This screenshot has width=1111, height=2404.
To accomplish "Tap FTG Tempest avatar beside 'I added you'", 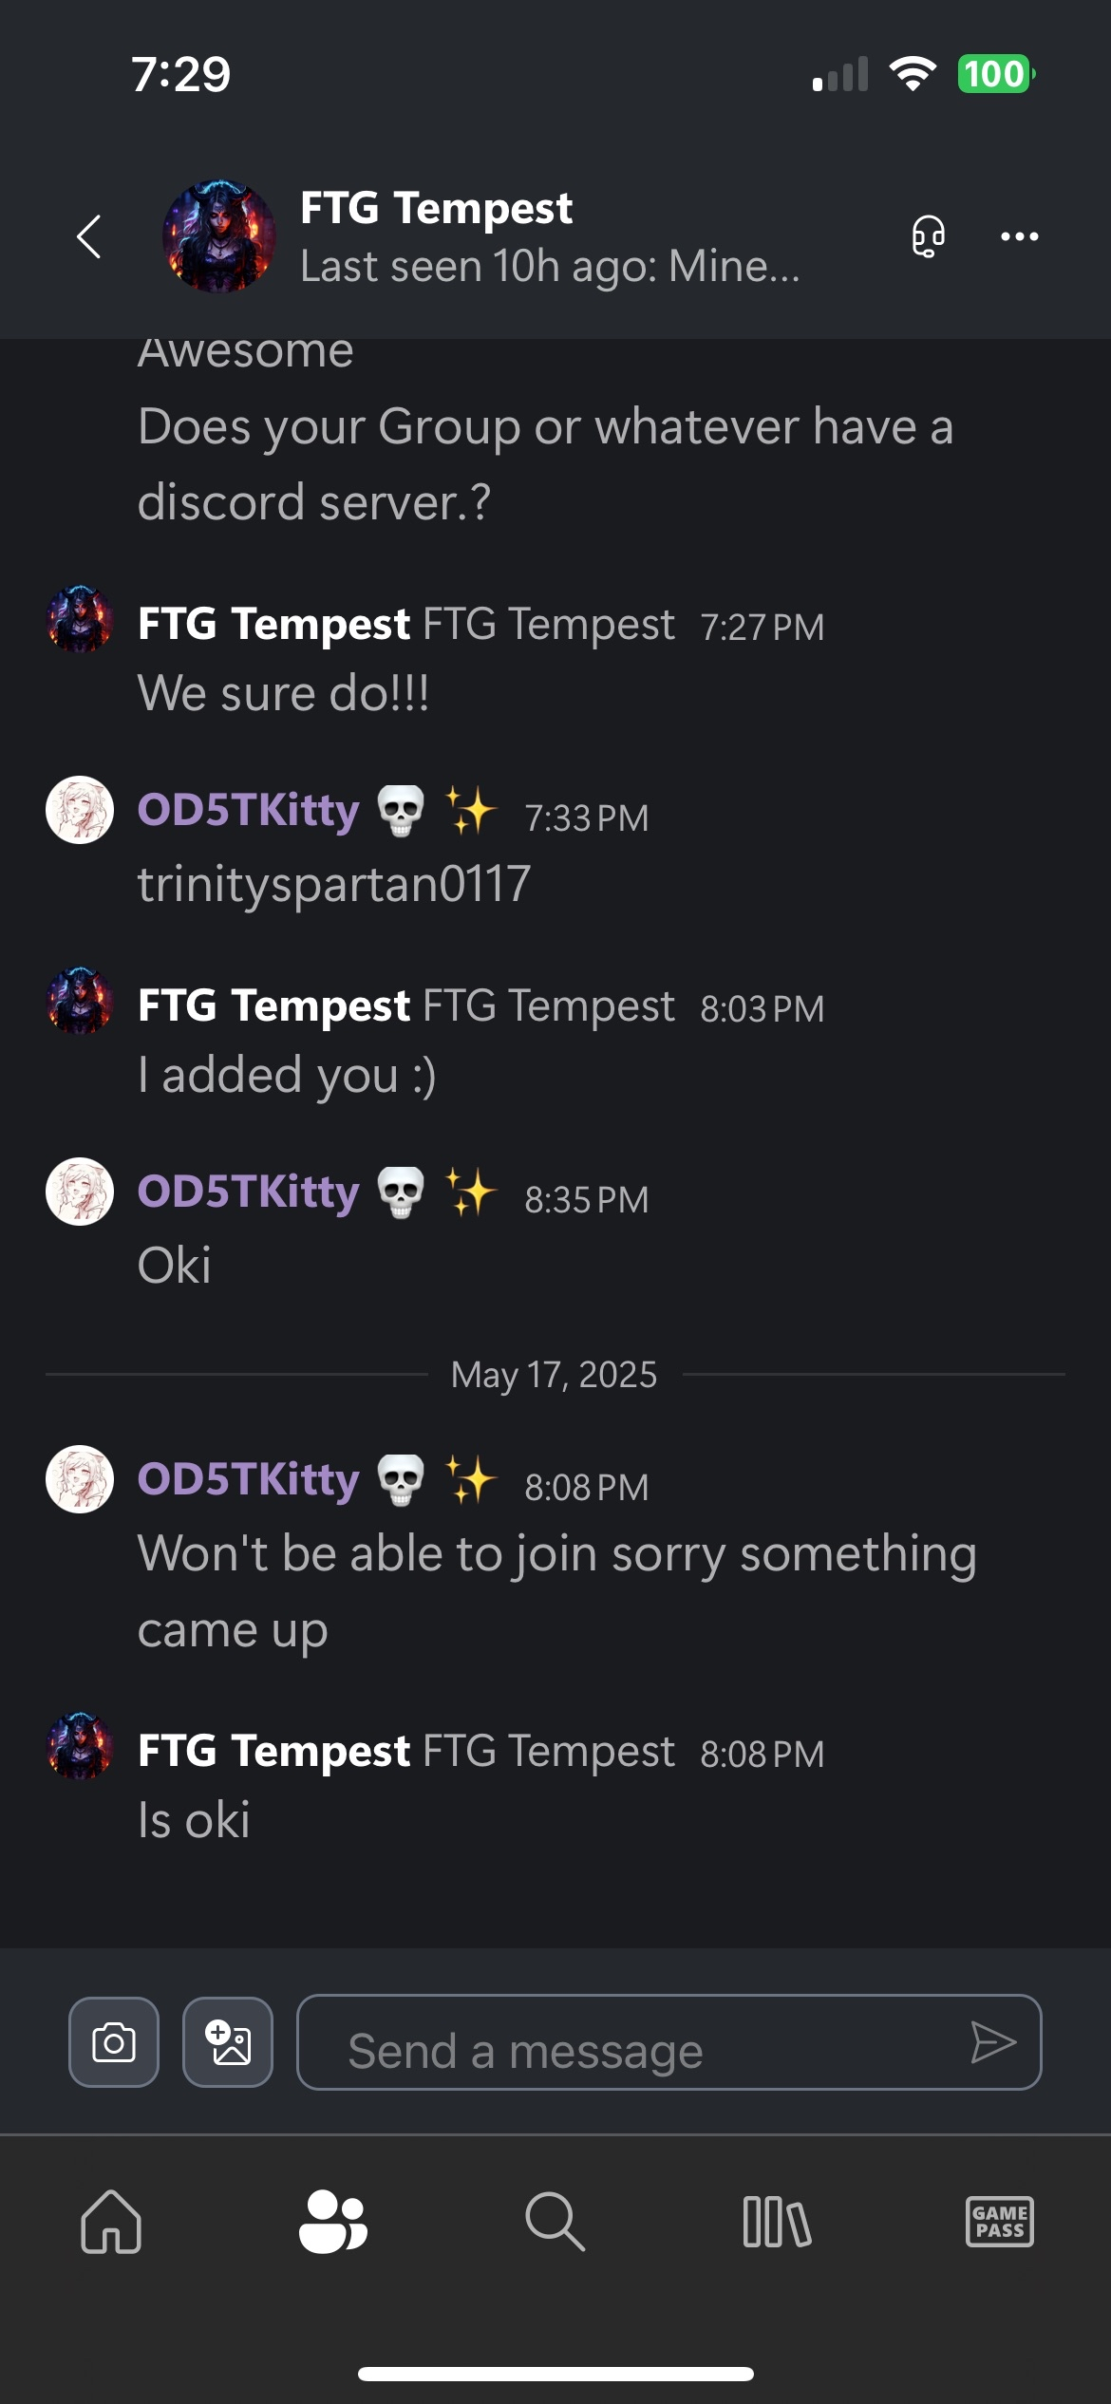I will pos(80,1001).
